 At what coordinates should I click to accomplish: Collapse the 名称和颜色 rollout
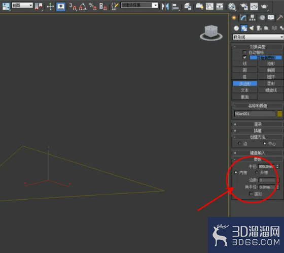point(258,106)
